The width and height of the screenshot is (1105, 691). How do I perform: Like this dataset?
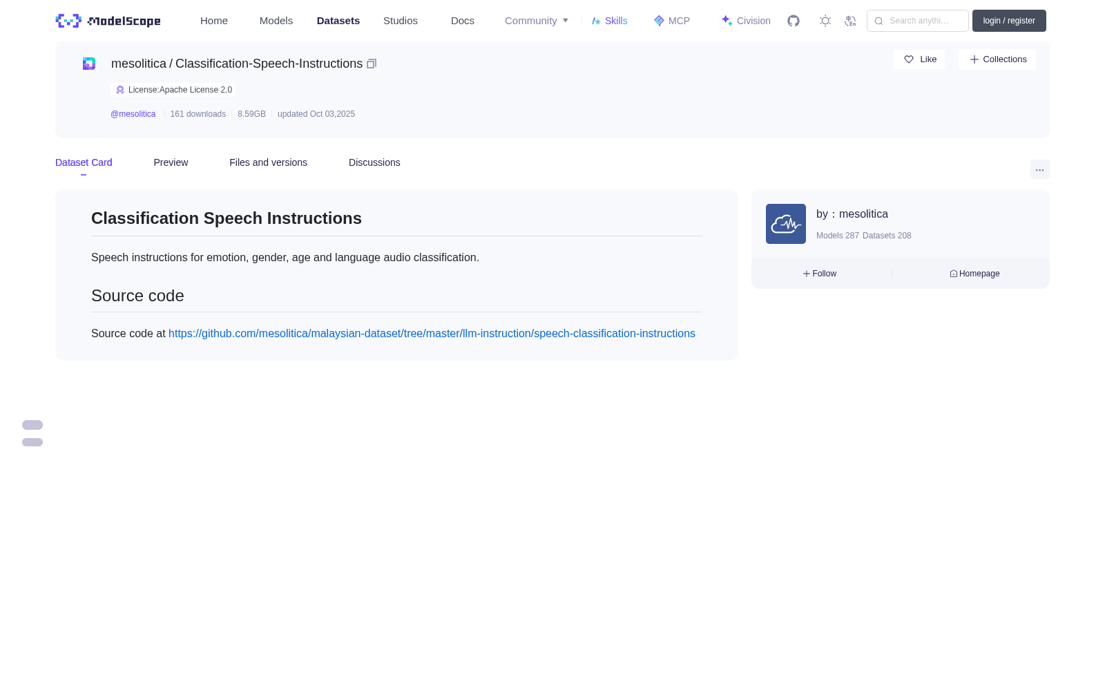click(919, 59)
